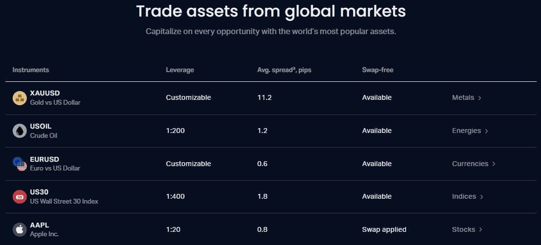Open the Stocks category link
This screenshot has height=245, width=541.
point(464,229)
